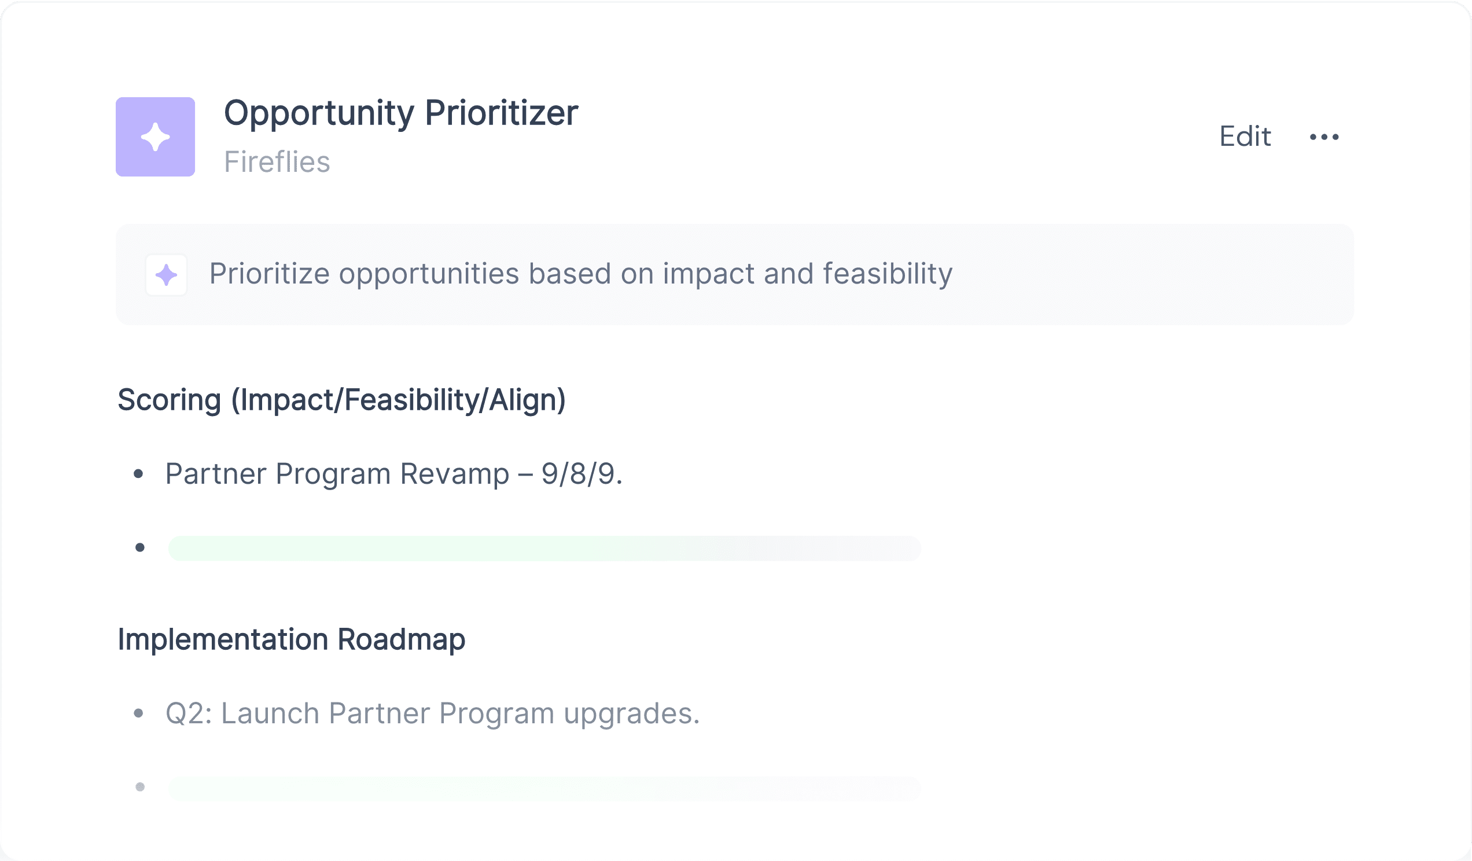The image size is (1472, 861).
Task: Click the green loading bar under Scoring
Action: [544, 548]
